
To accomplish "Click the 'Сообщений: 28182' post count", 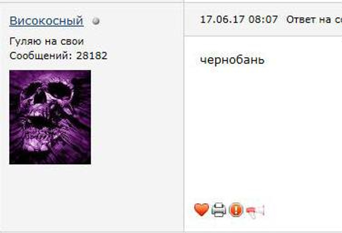I will point(59,56).
